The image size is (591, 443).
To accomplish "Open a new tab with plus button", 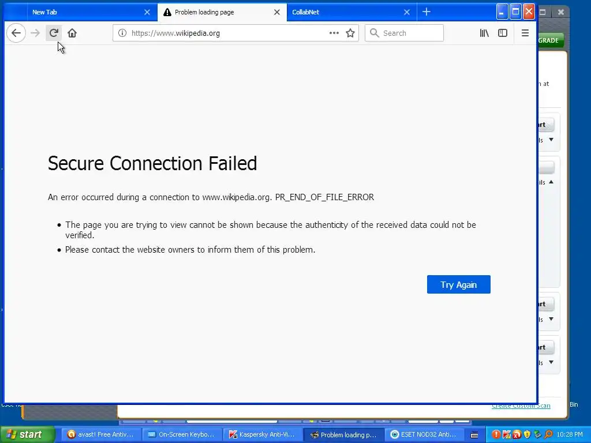I will tap(427, 12).
